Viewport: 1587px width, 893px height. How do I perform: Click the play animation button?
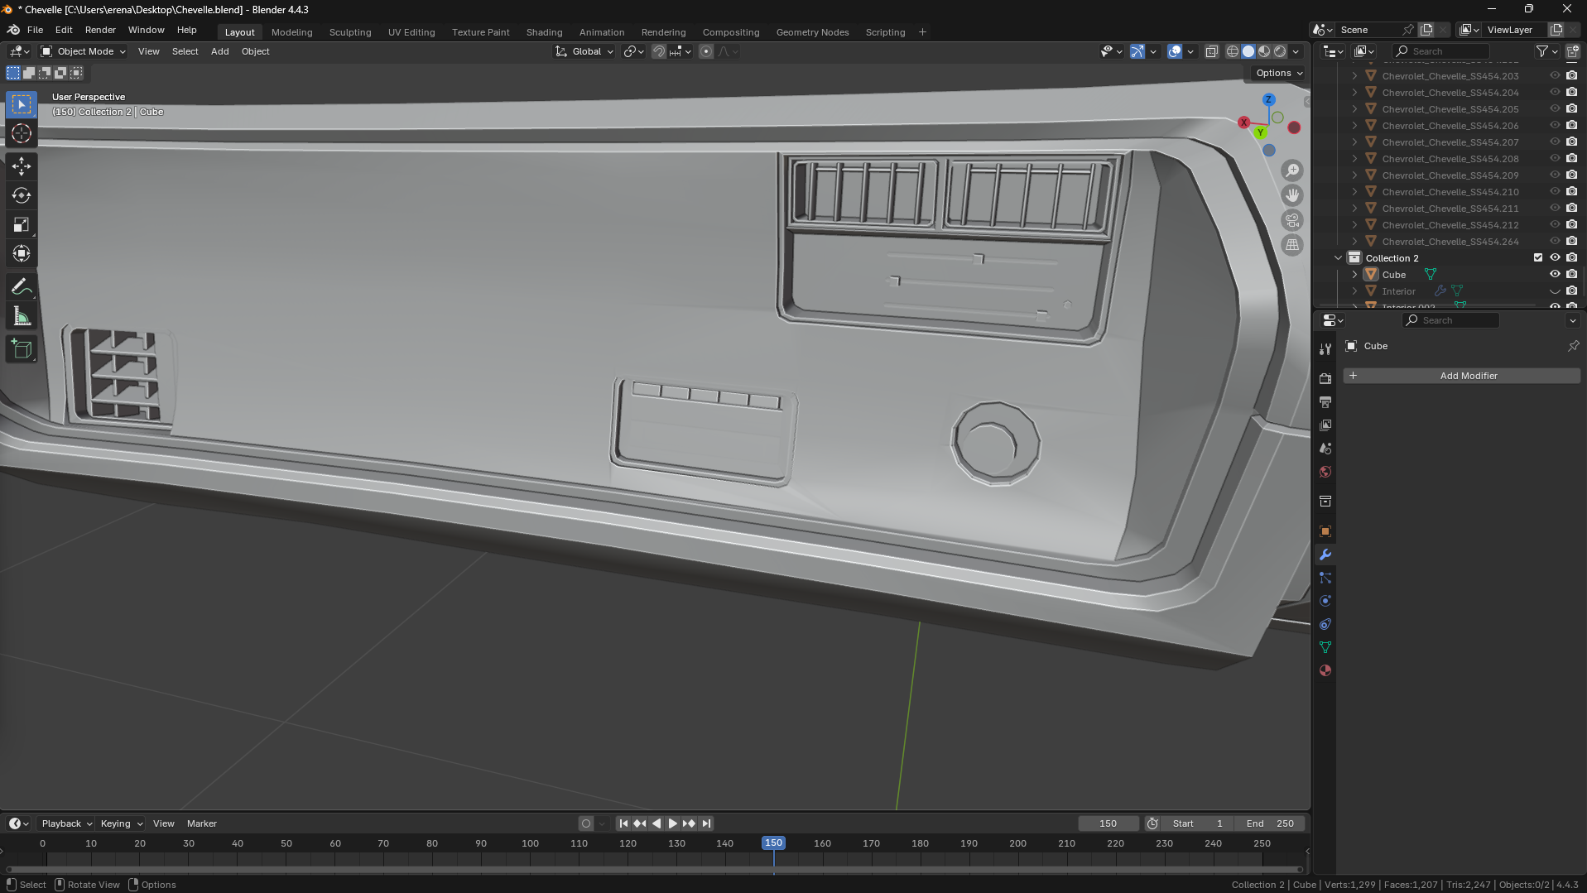672,823
